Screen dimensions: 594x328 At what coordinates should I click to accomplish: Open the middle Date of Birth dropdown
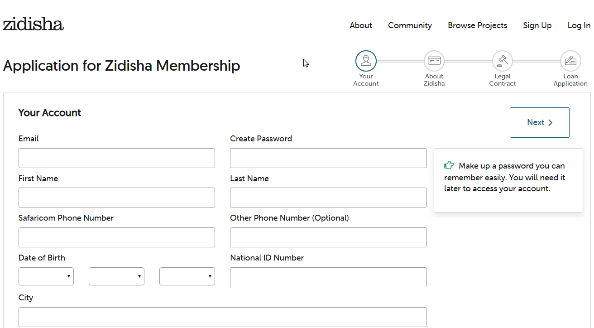click(x=116, y=276)
